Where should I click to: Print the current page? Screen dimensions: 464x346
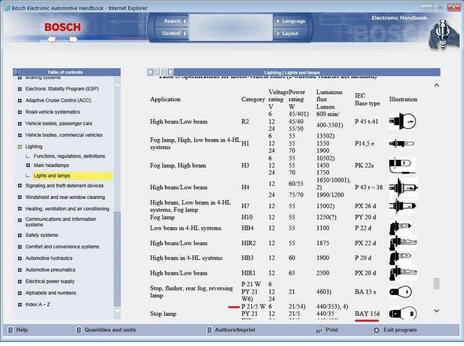point(327,330)
